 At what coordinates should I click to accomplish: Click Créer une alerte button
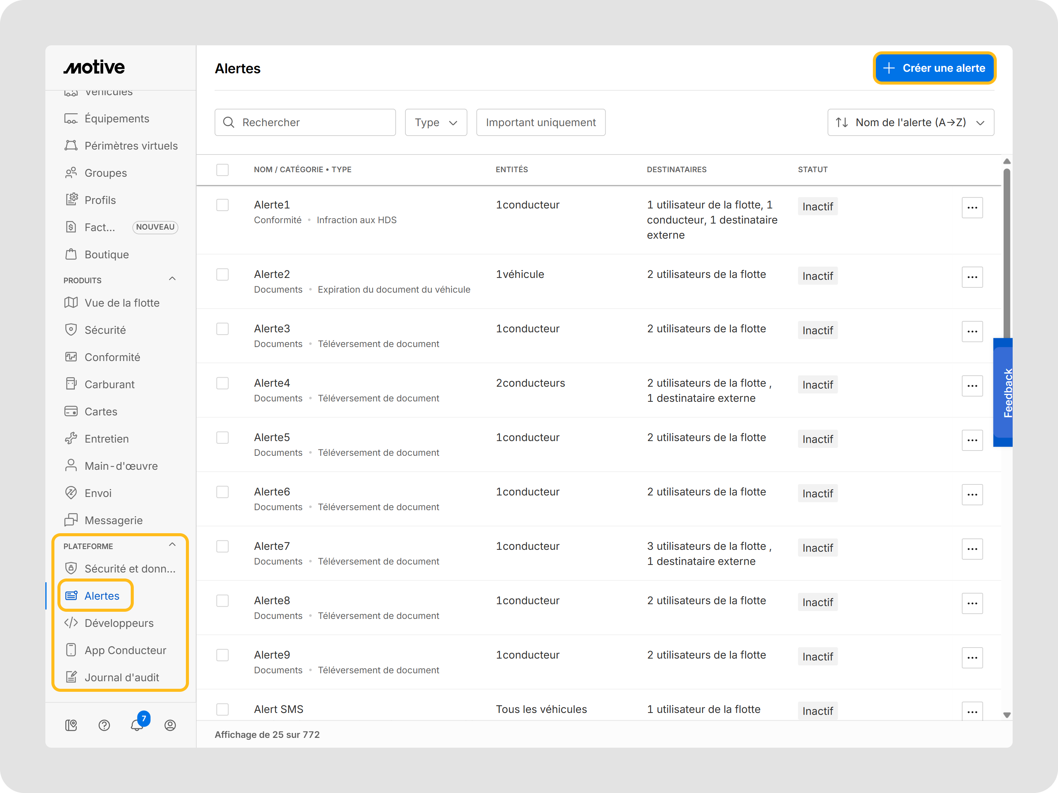pos(934,68)
